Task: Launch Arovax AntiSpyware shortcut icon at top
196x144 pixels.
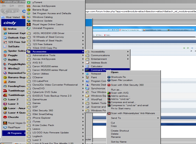Action: [x=29, y=6]
